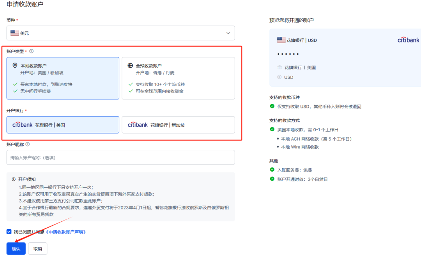The image size is (421, 256).
Task: Click the globe icon of 全球收款账户
Action: point(130,66)
